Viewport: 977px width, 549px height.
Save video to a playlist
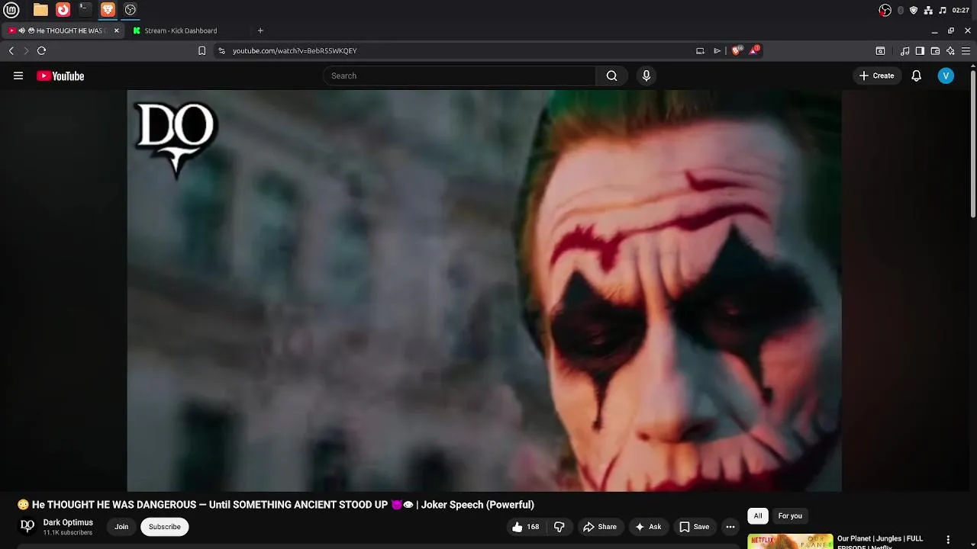point(695,527)
